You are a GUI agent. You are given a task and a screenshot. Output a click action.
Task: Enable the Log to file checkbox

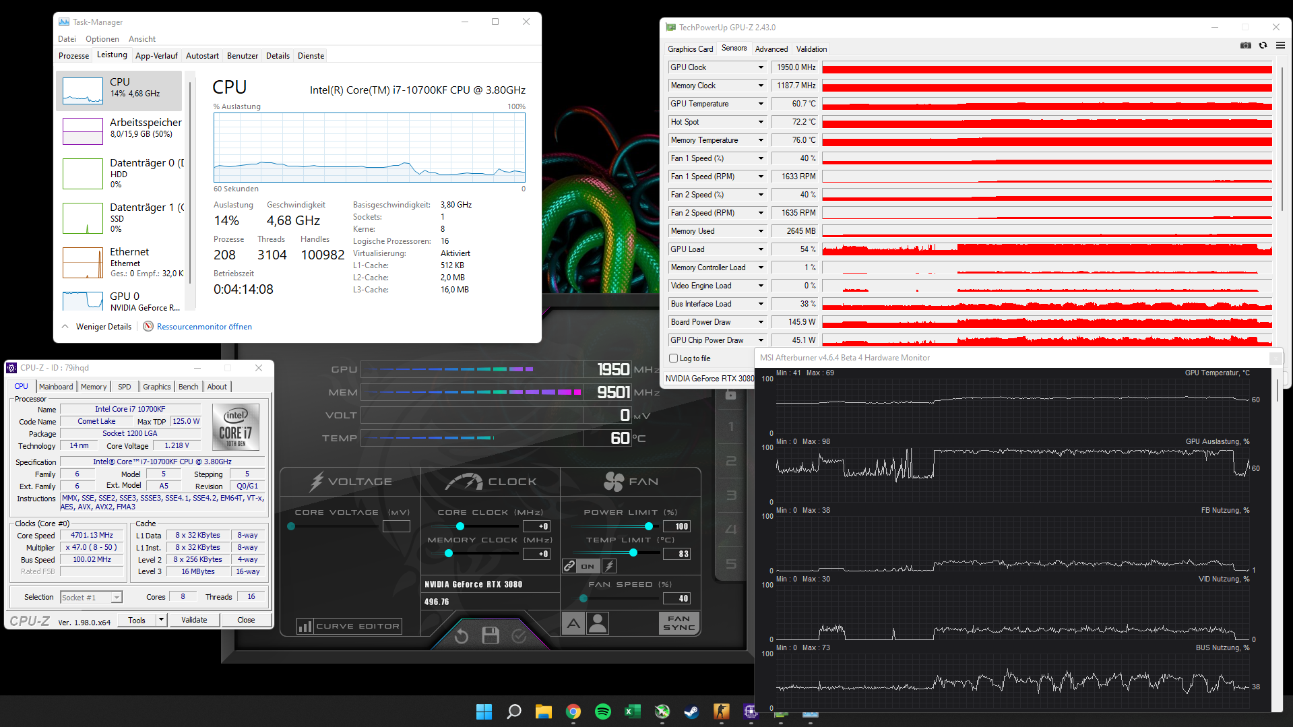pyautogui.click(x=673, y=358)
